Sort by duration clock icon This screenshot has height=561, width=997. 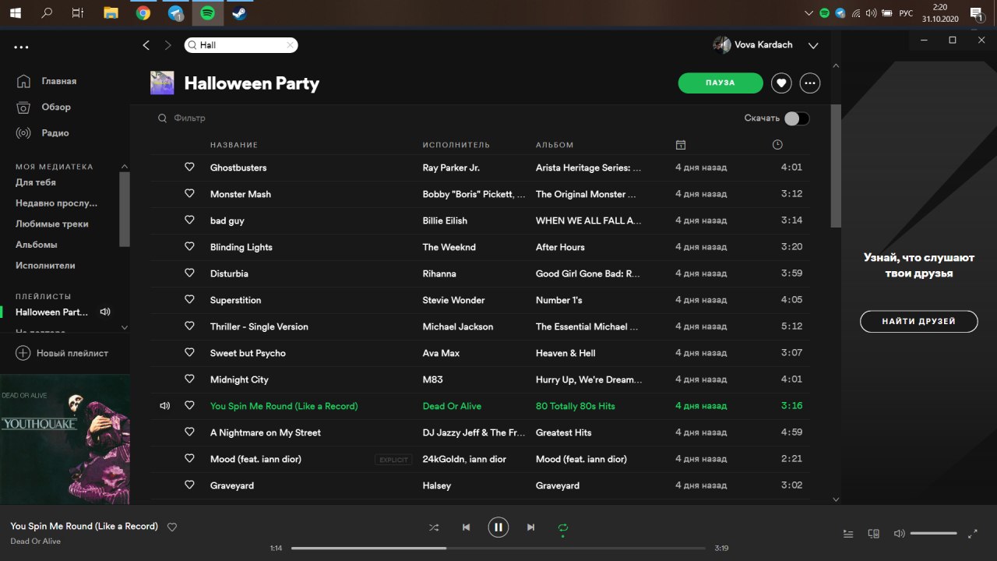777,145
